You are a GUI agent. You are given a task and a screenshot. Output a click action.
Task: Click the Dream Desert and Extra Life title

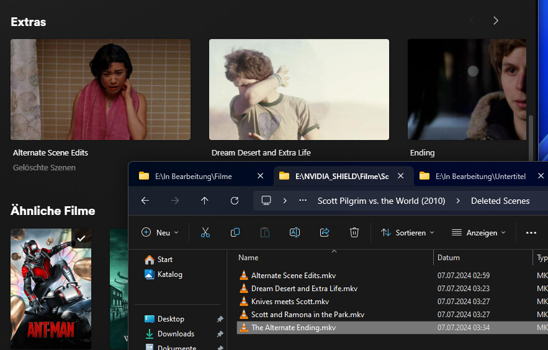pyautogui.click(x=261, y=153)
